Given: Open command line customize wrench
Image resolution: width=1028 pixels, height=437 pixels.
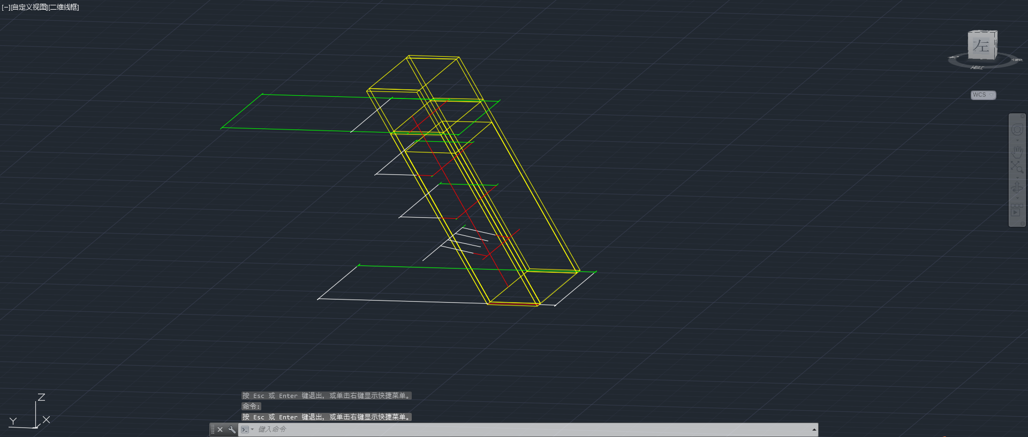Looking at the screenshot, I should click(x=232, y=430).
